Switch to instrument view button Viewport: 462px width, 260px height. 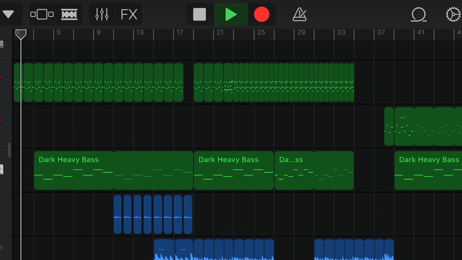pyautogui.click(x=42, y=14)
